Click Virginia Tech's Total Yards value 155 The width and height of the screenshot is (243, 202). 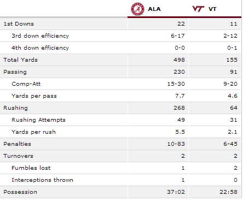[232, 60]
